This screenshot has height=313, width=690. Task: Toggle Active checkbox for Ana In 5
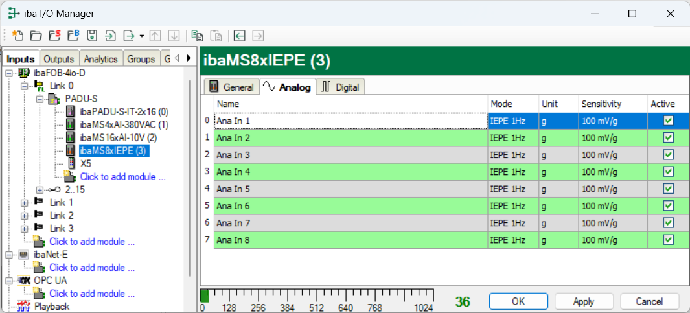[668, 189]
